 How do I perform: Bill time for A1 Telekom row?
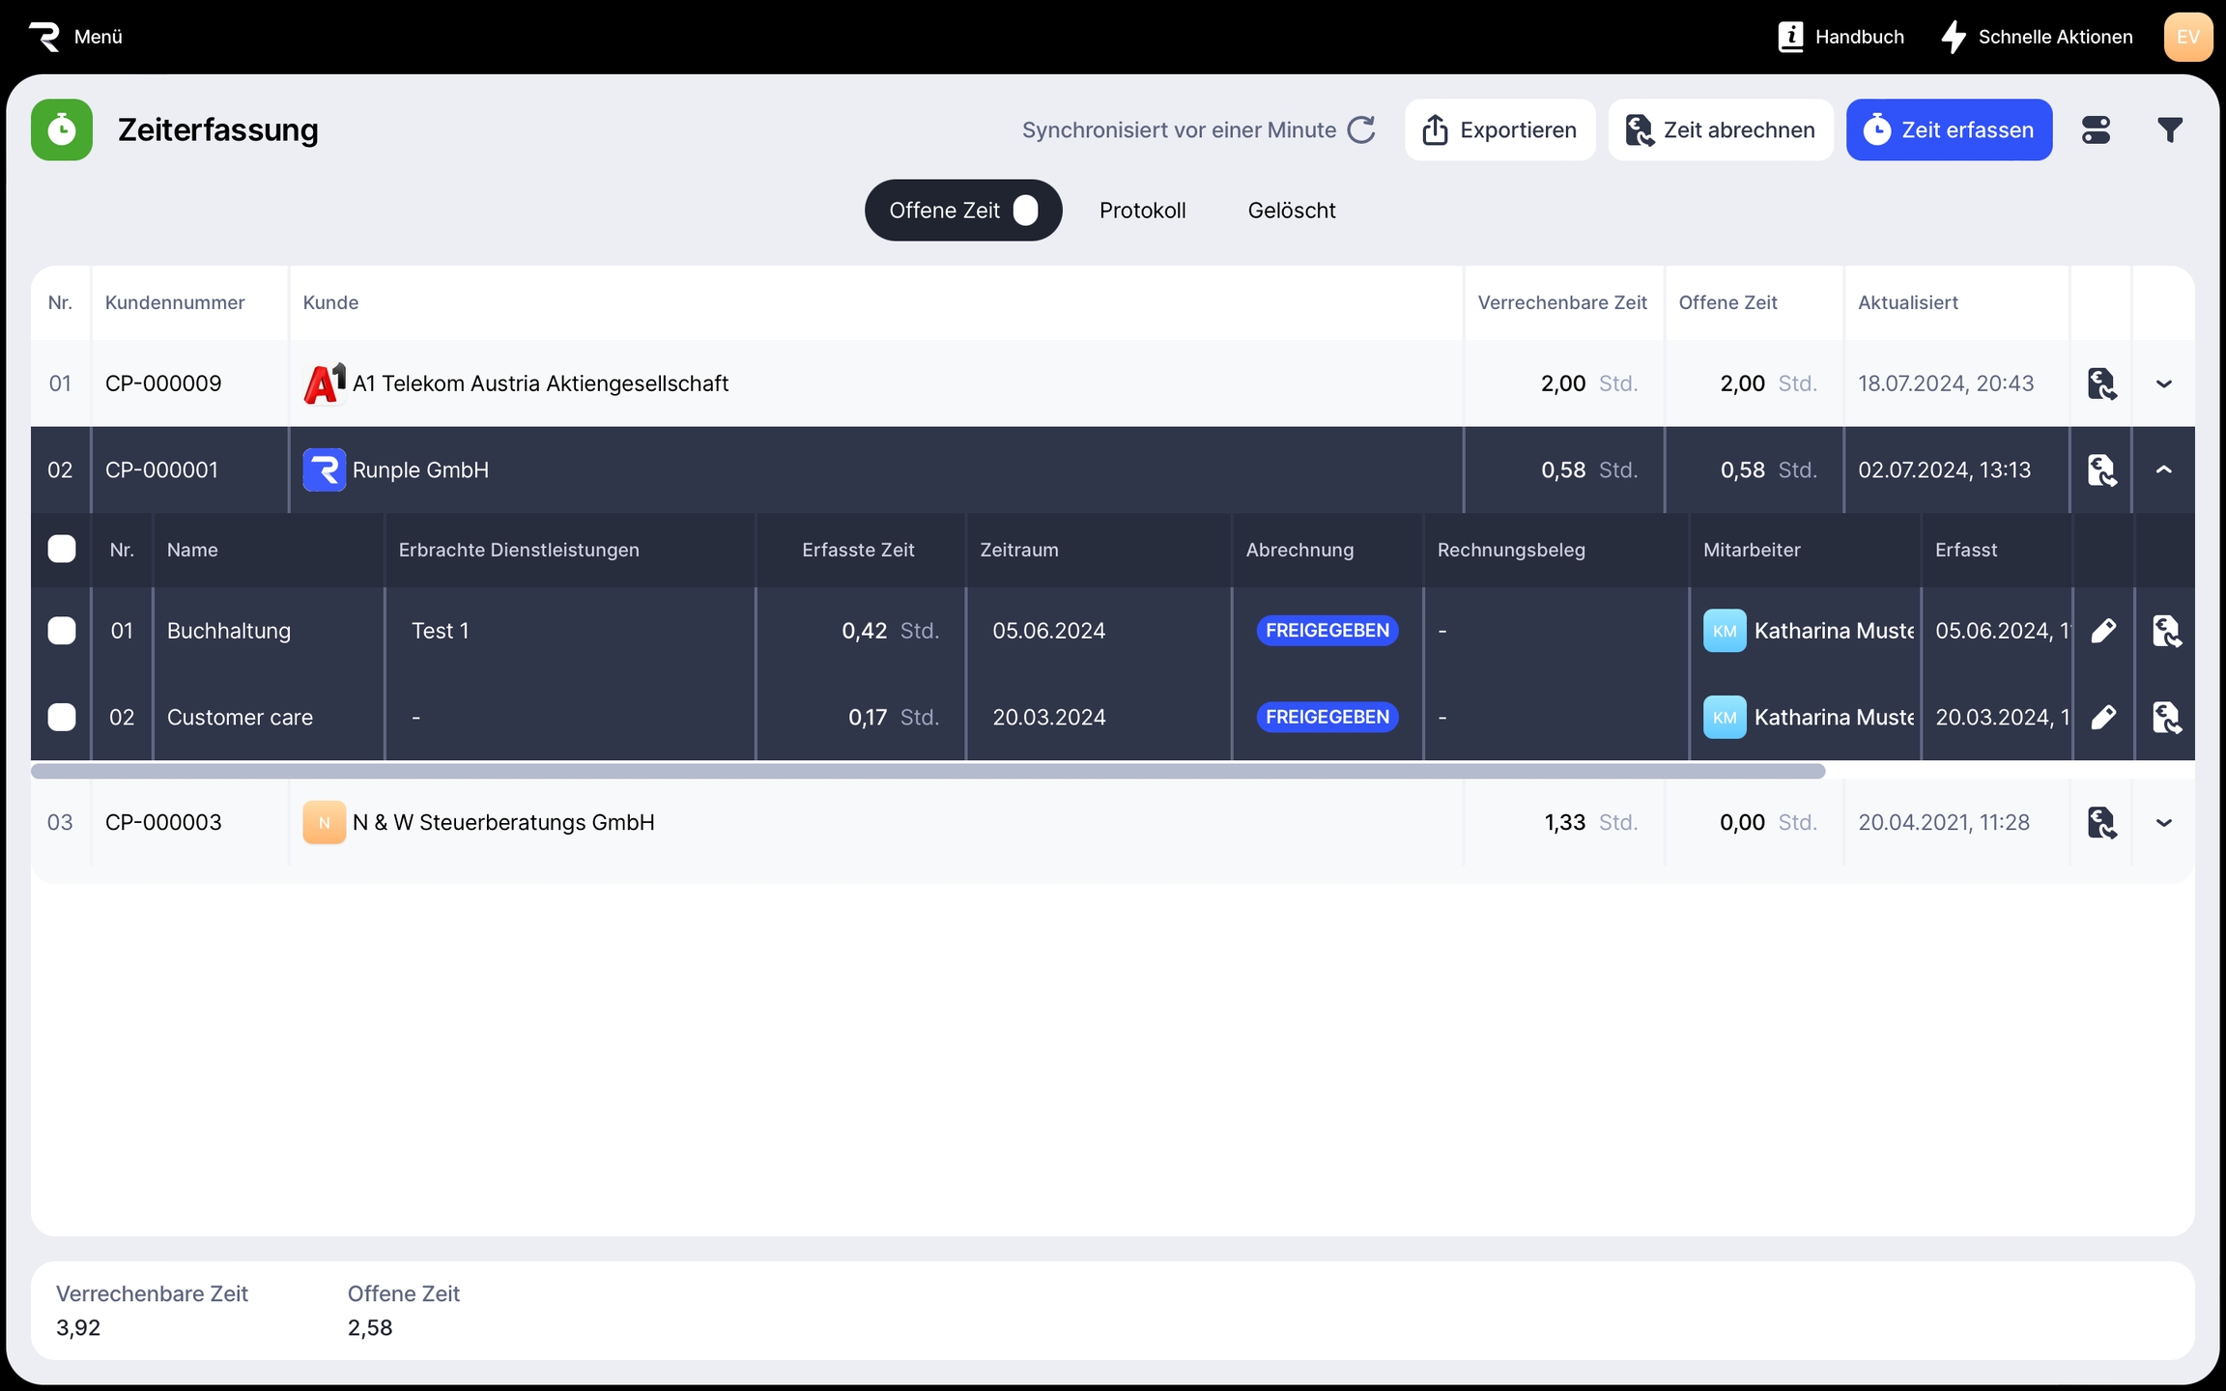2101,383
